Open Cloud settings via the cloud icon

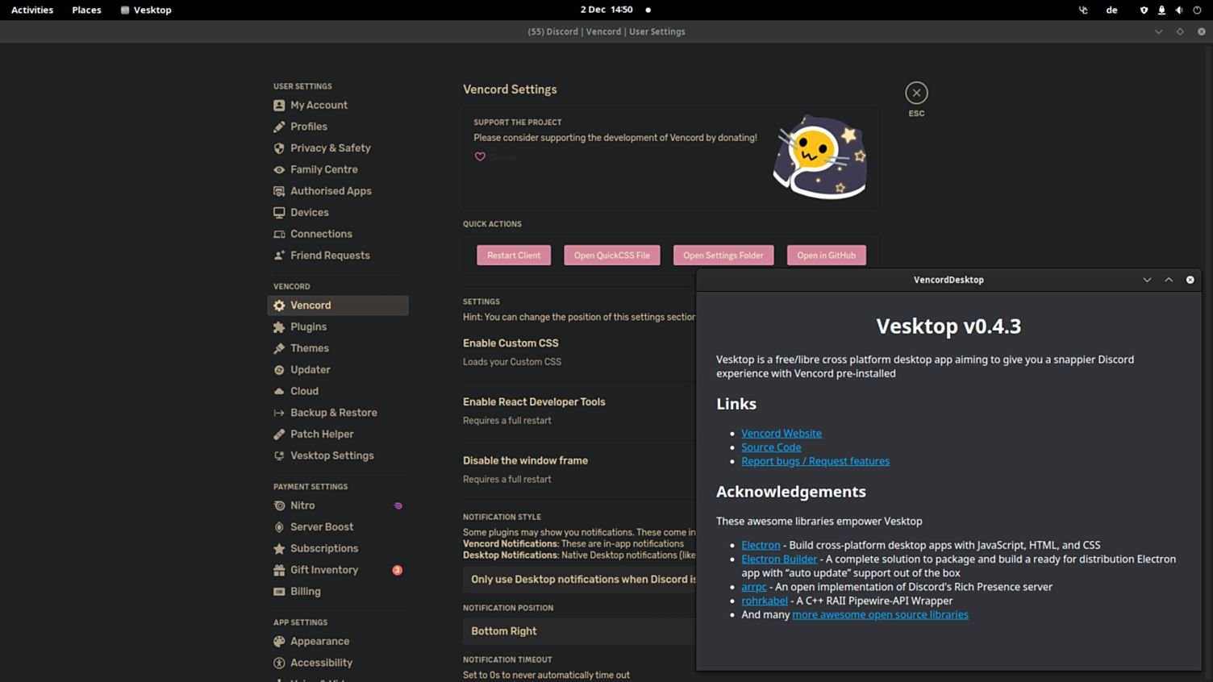pyautogui.click(x=279, y=391)
